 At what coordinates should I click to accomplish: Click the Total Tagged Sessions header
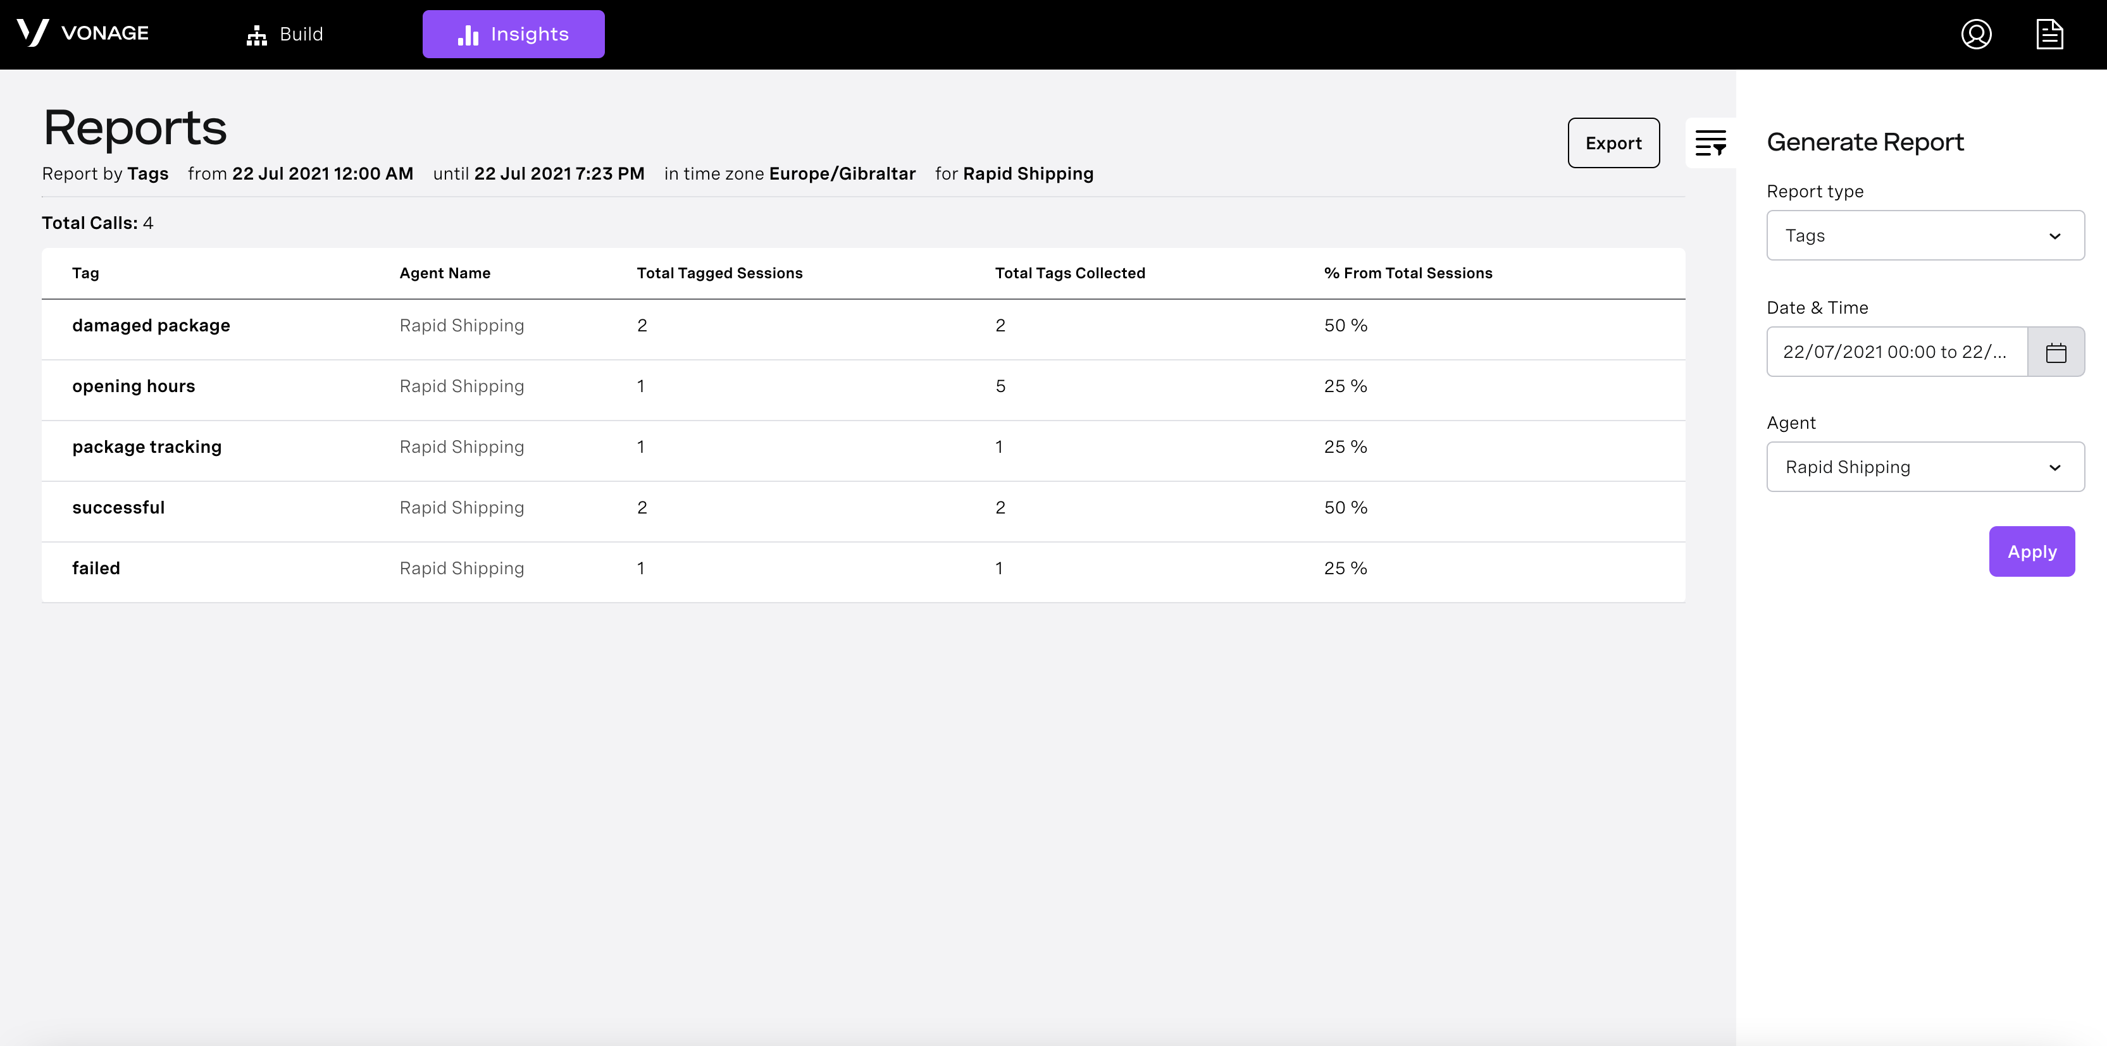[x=720, y=273]
